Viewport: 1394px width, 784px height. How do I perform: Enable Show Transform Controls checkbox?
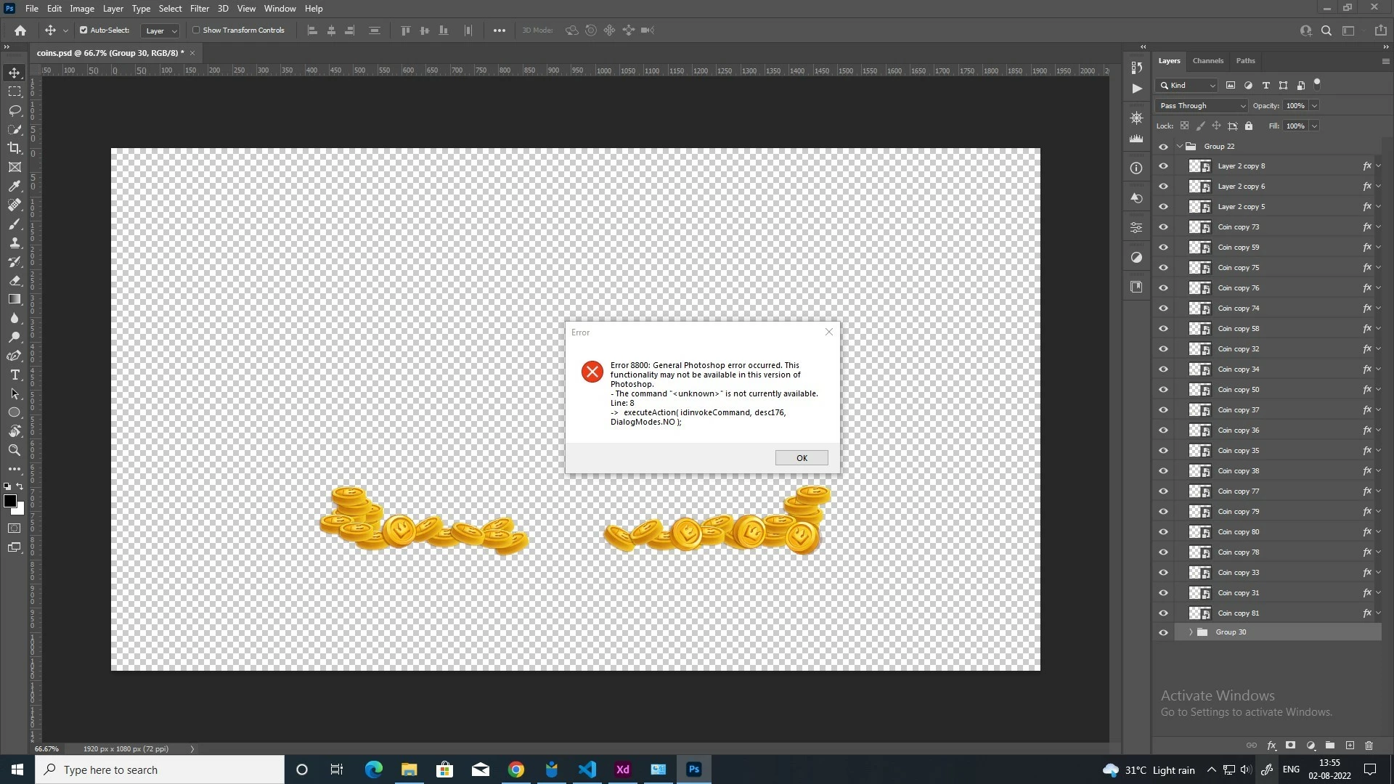click(x=196, y=30)
